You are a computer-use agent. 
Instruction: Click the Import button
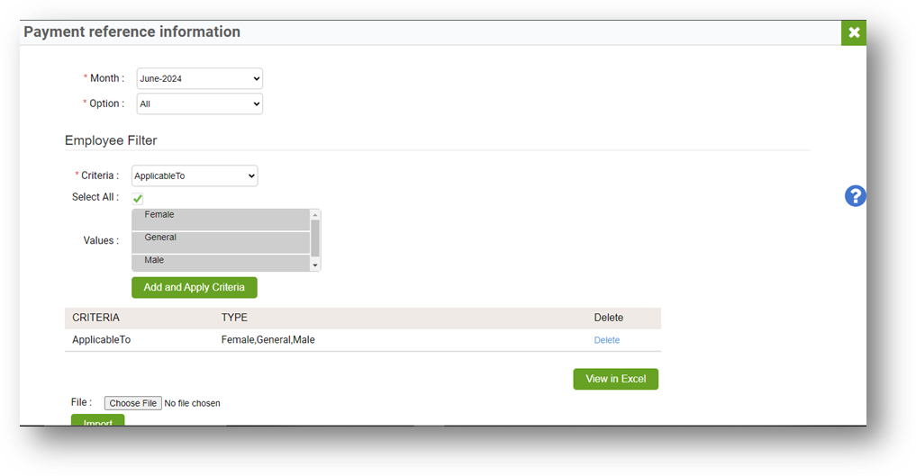coord(97,420)
